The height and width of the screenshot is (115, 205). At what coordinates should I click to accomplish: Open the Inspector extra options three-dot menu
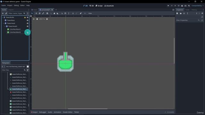[x=187, y=13]
